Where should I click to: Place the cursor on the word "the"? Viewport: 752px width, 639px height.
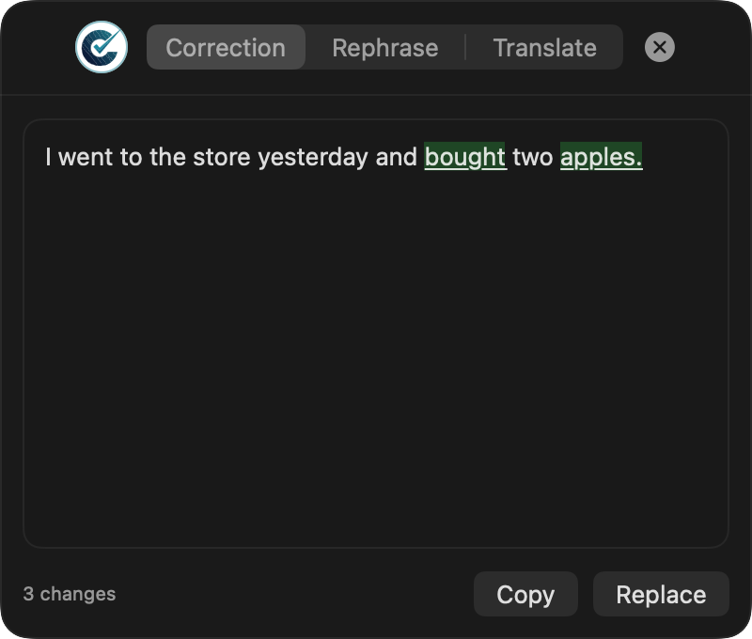click(167, 157)
